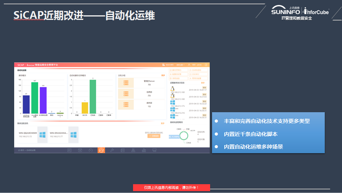Click the 脚本控制台 shortcut button

[x=179, y=70]
